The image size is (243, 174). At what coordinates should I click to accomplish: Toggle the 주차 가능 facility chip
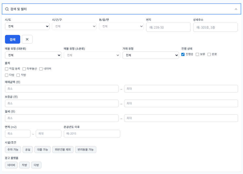tap(13, 150)
